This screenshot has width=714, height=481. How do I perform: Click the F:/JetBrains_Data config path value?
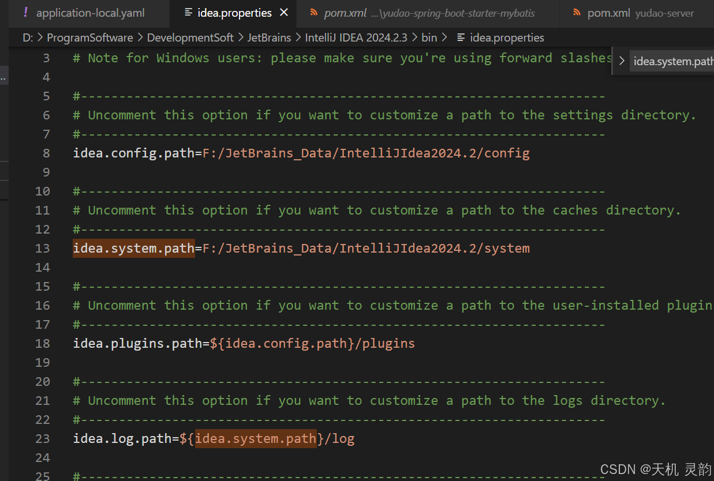tap(366, 153)
